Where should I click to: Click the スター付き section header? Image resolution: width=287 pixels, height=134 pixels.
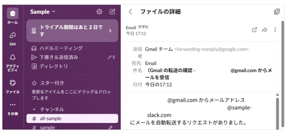pyautogui.click(x=52, y=83)
